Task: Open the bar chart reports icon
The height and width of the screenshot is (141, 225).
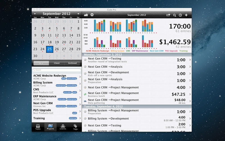Action: [x=86, y=15]
